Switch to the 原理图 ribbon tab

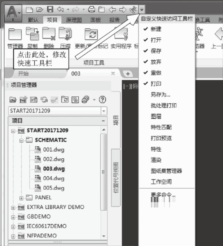click(74, 20)
